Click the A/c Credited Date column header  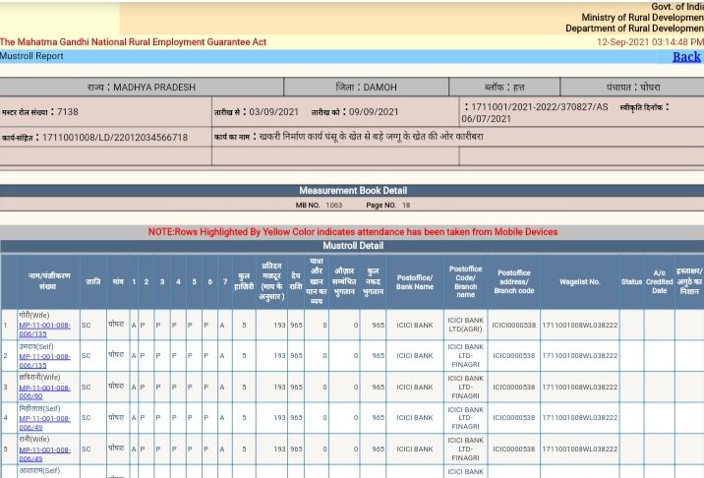click(659, 281)
